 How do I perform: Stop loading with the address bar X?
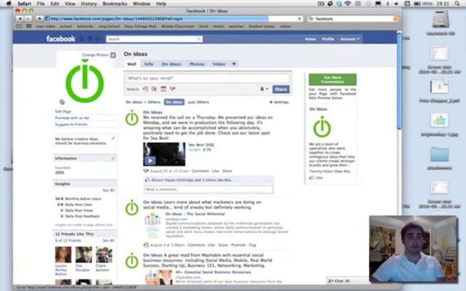point(300,19)
